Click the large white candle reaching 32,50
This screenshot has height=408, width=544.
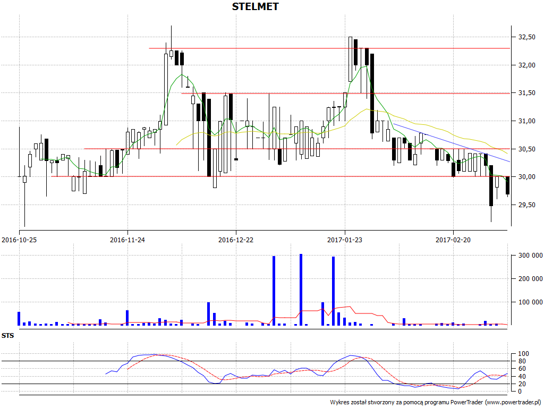[351, 59]
